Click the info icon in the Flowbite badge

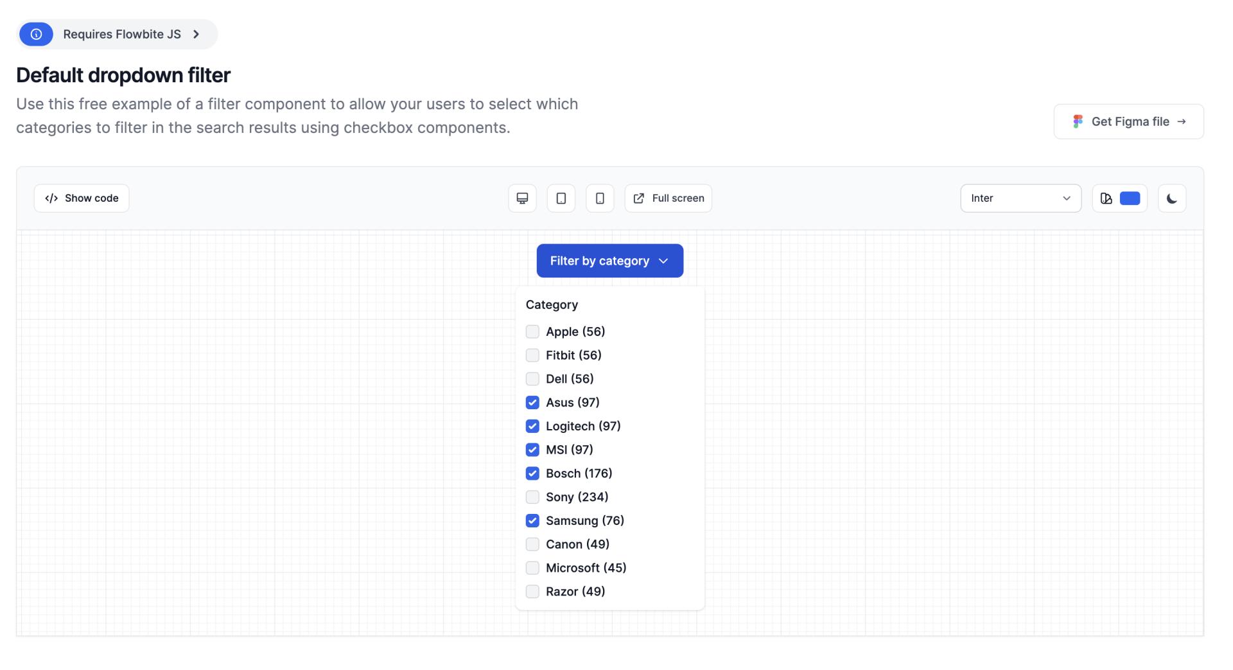36,34
